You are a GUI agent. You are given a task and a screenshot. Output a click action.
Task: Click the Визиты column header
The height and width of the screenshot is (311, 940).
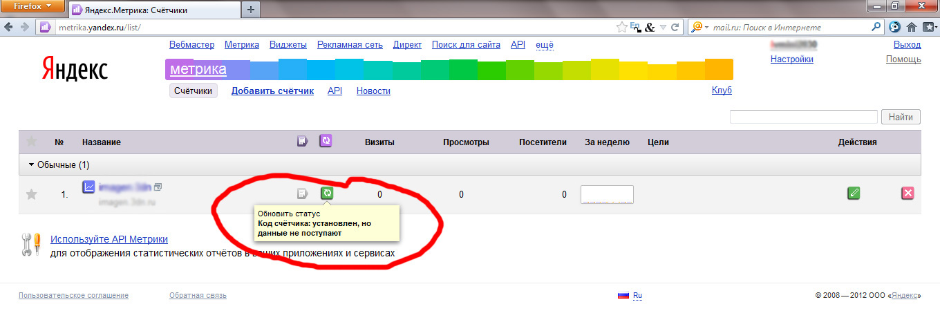coord(379,142)
